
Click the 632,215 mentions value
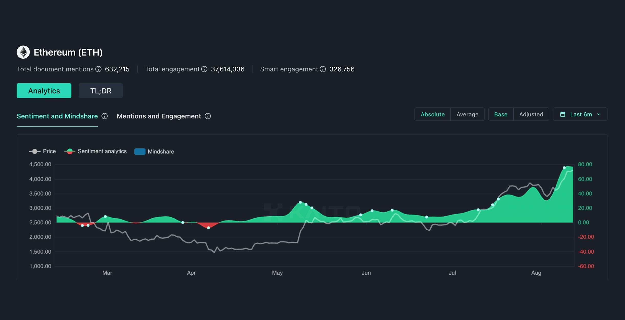(x=117, y=69)
